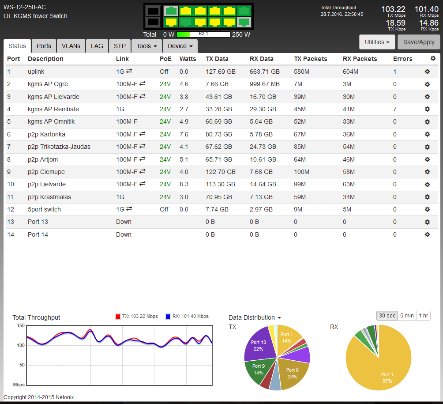
Task: Click the Save/Apply button
Action: coord(419,42)
